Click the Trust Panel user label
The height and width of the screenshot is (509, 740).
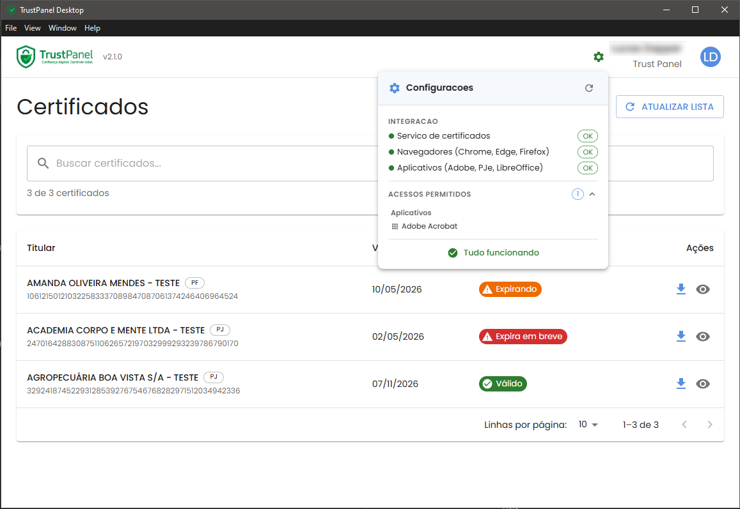(657, 64)
